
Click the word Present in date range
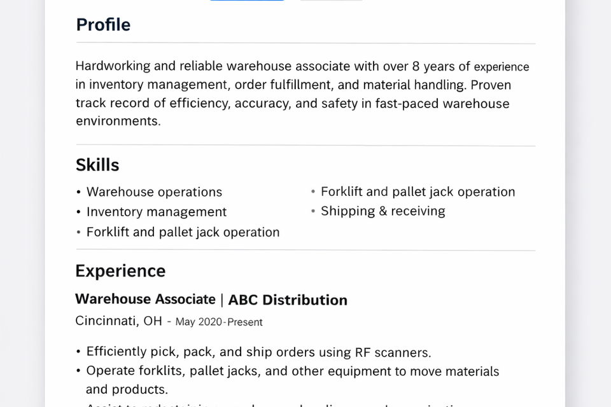[x=245, y=322]
